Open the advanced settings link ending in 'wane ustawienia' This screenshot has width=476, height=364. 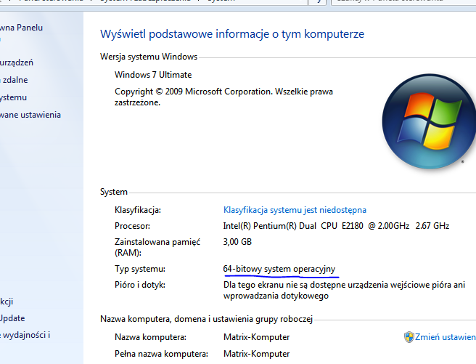pyautogui.click(x=30, y=115)
